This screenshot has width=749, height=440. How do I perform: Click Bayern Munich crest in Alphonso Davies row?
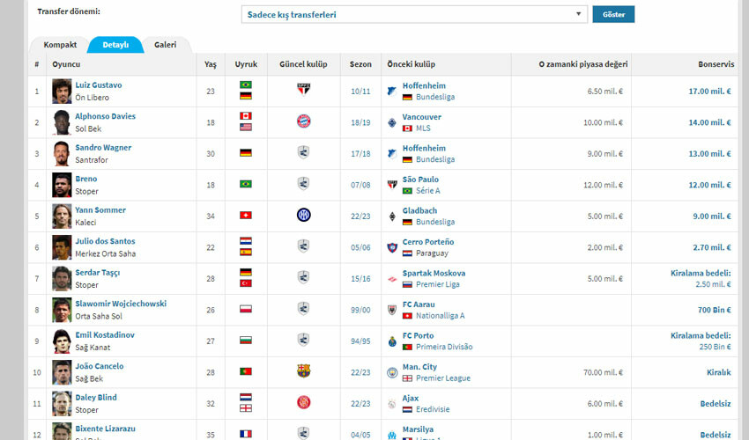pyautogui.click(x=303, y=121)
